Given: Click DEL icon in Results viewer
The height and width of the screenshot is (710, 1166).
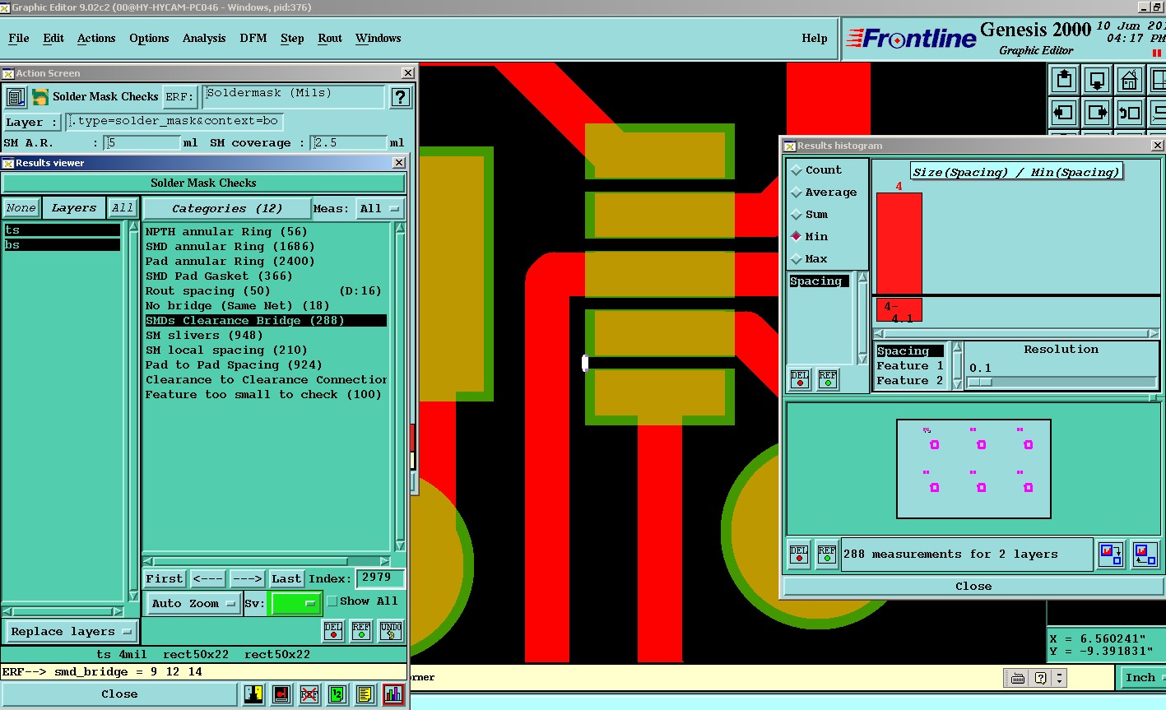Looking at the screenshot, I should (x=333, y=631).
